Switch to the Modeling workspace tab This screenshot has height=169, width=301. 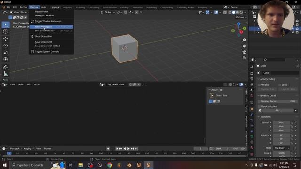pos(67,8)
